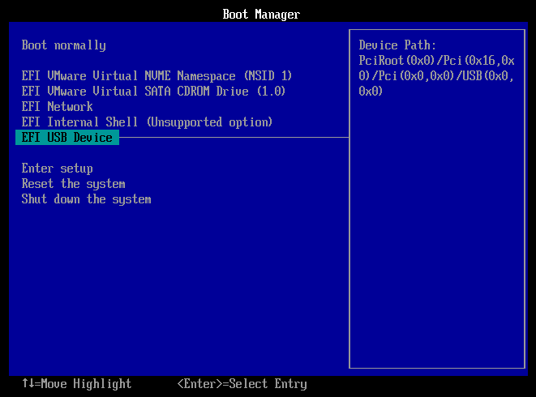Choose Reset the system

pos(73,184)
